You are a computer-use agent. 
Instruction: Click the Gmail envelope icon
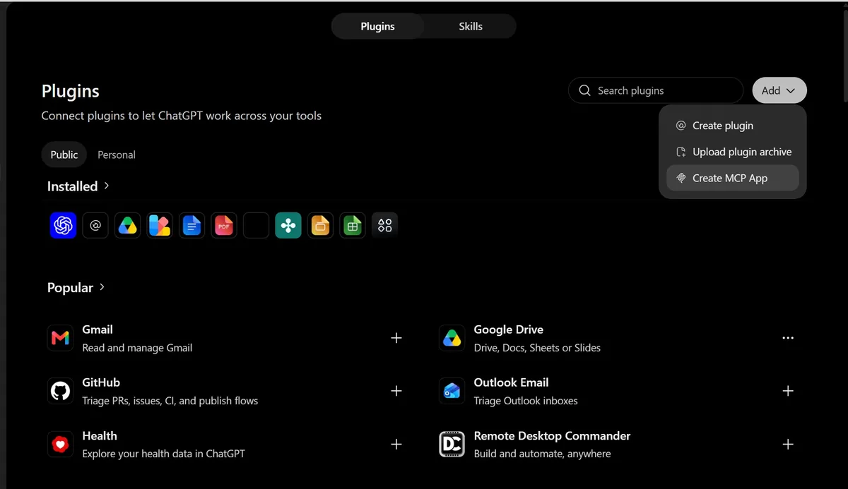[61, 338]
